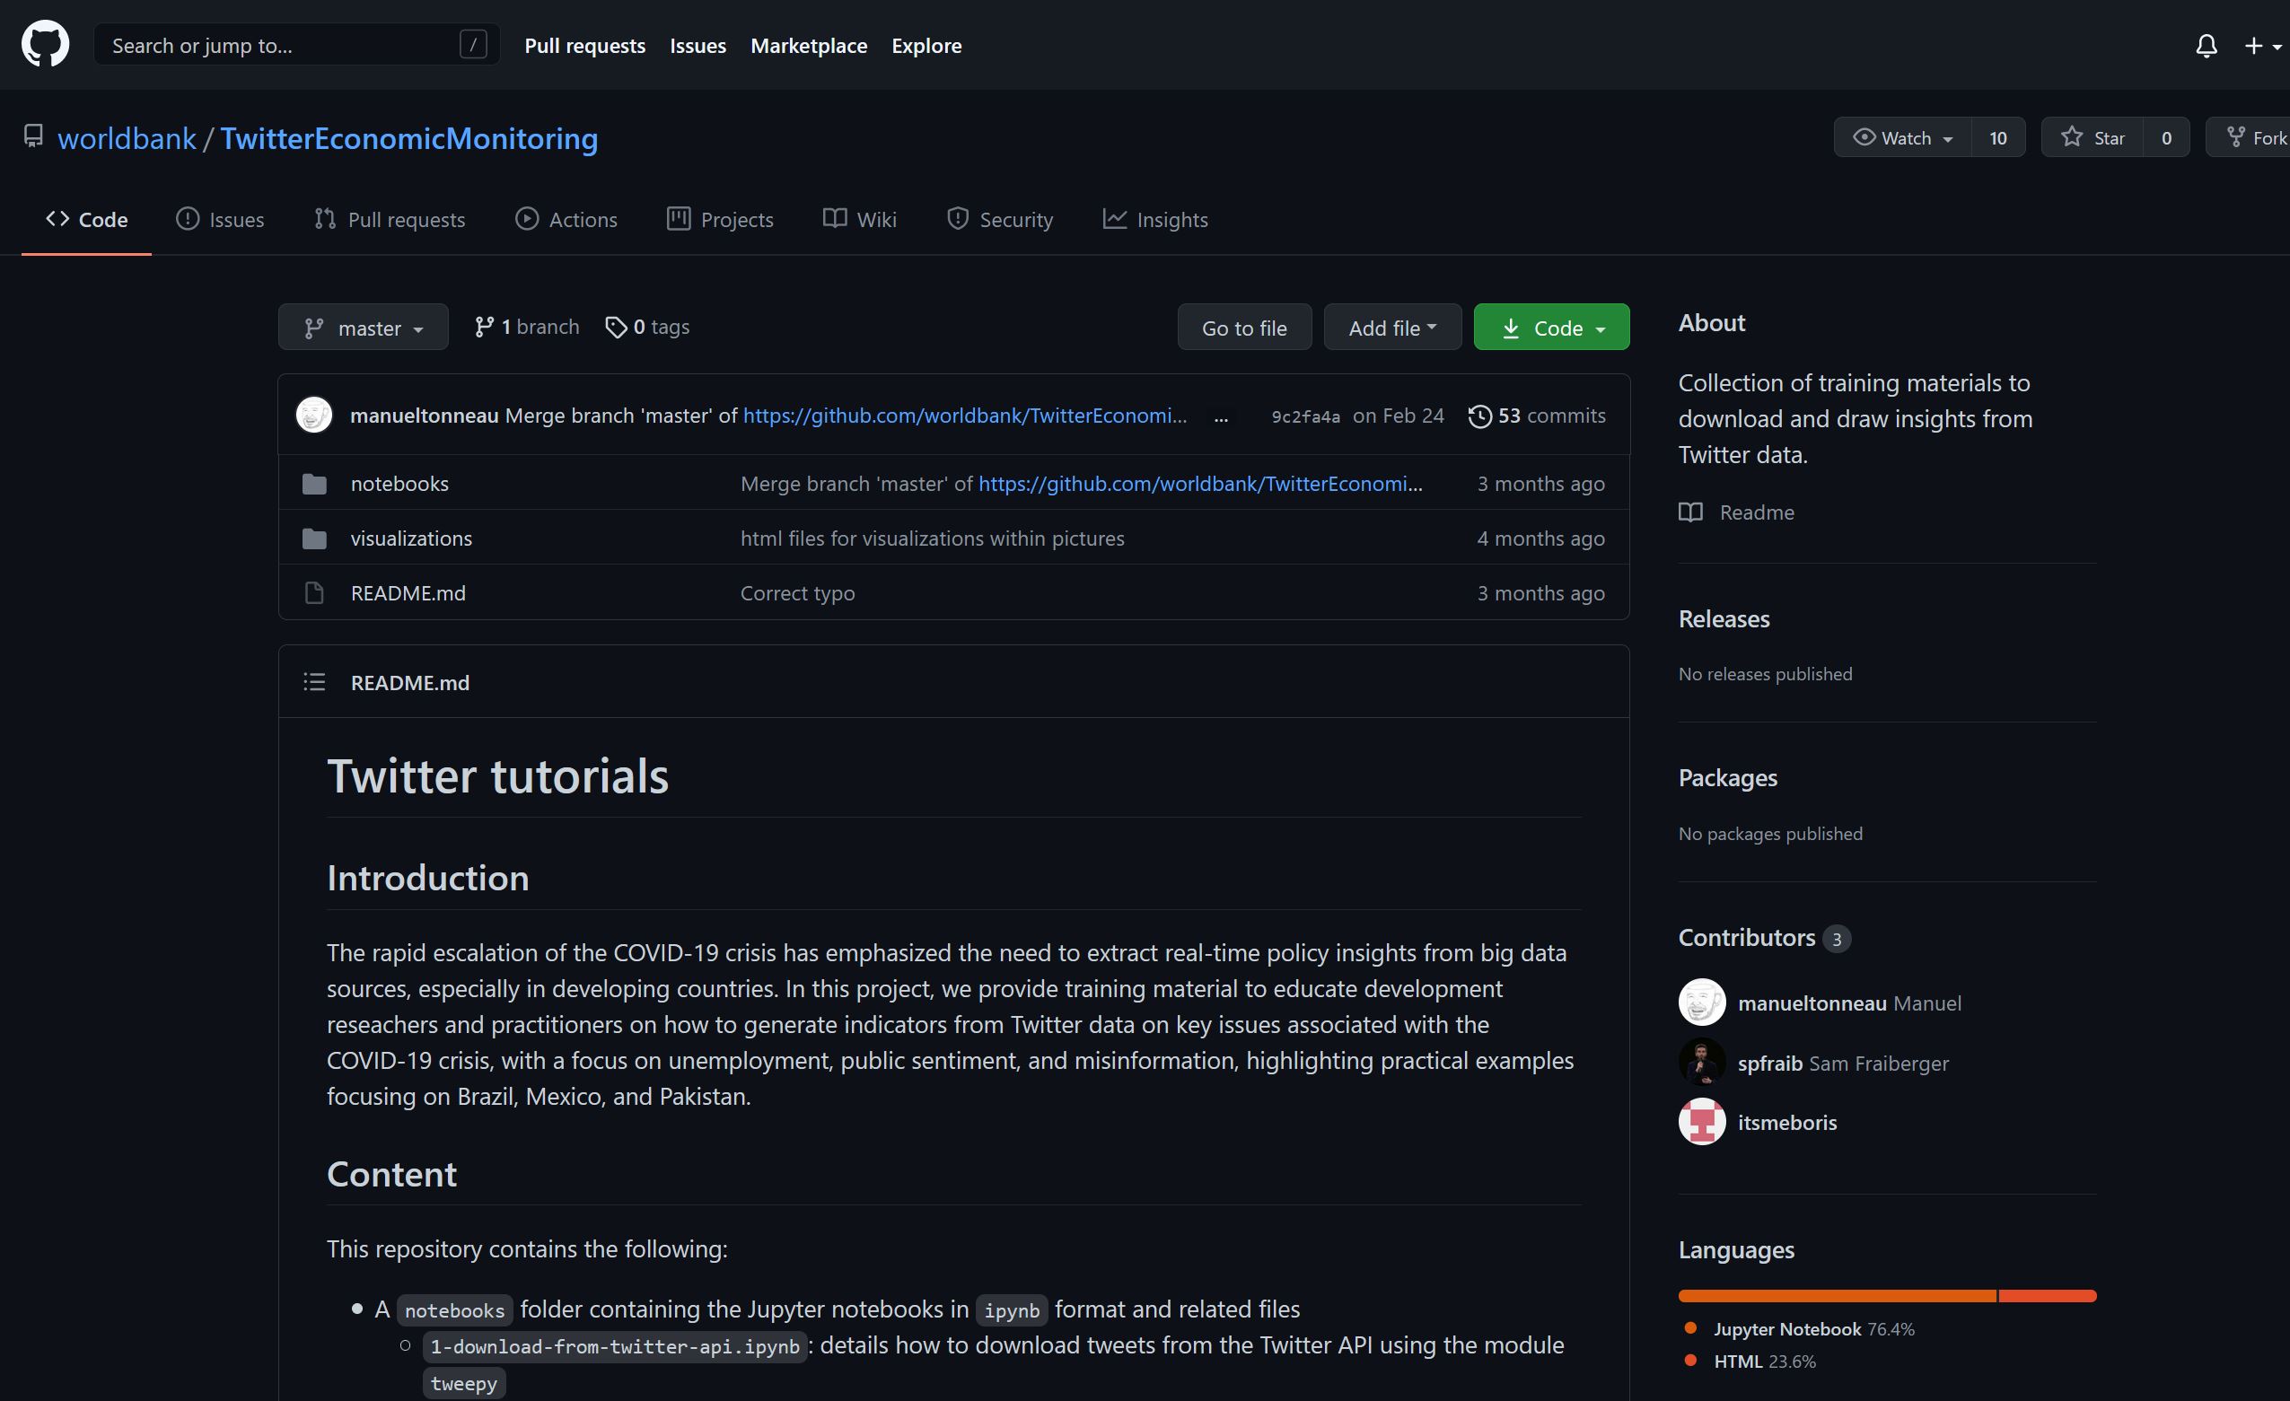Open the green Code download dropdown
Screen dimensions: 2290x1401
tap(1550, 328)
